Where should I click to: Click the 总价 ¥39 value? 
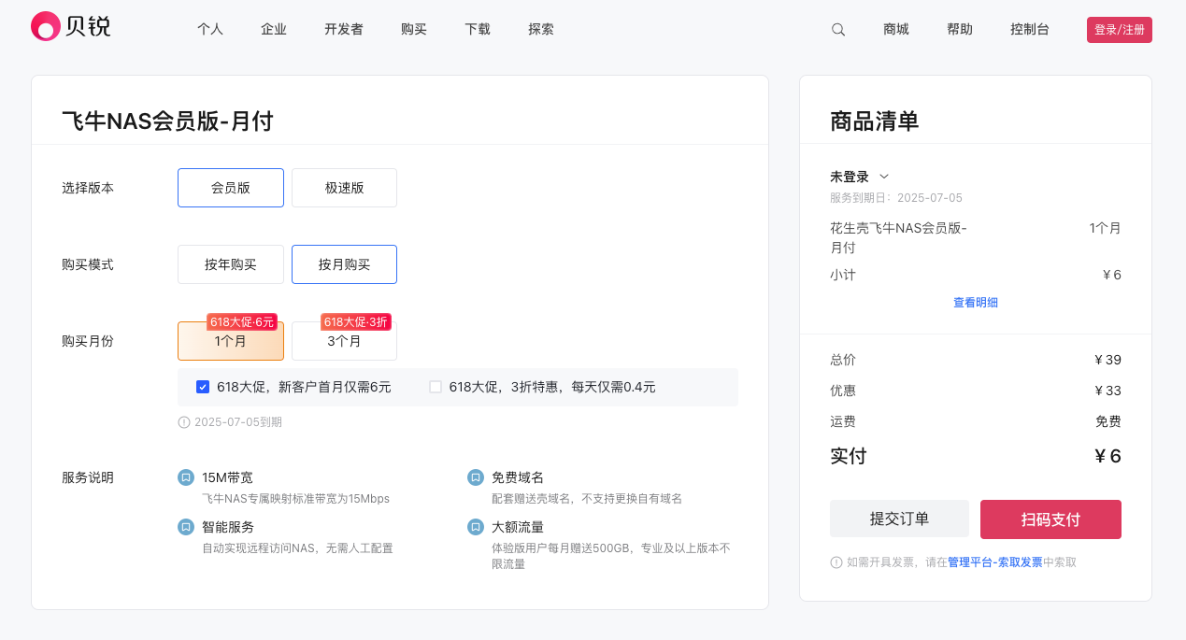point(1107,360)
